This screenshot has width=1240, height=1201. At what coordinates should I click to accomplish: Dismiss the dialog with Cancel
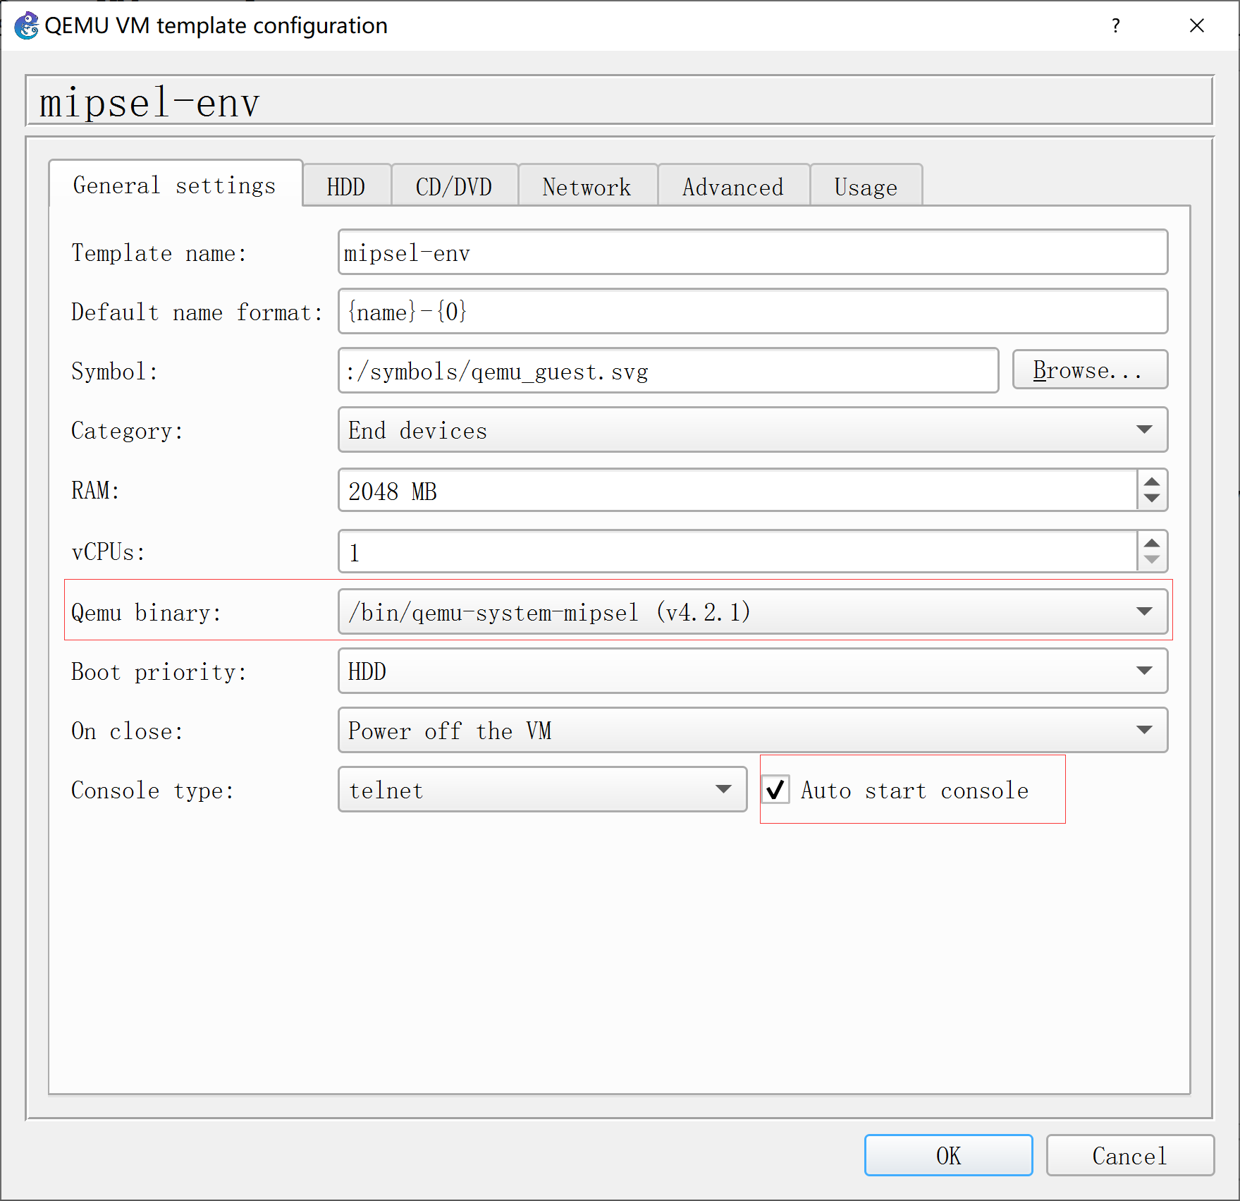coord(1129,1155)
